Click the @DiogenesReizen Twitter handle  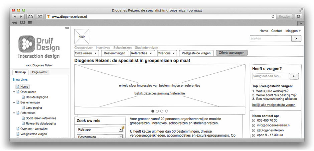270,130
